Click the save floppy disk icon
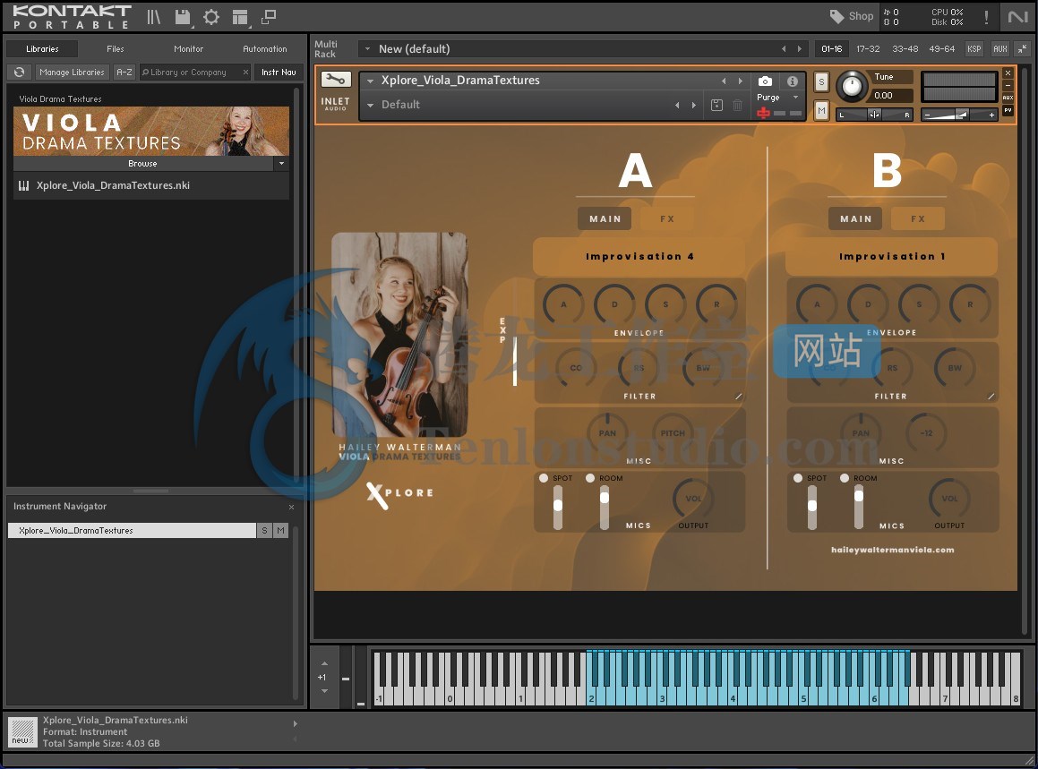The height and width of the screenshot is (769, 1038). [182, 16]
